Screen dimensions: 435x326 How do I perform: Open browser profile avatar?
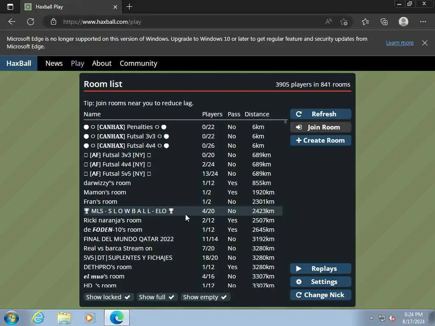(404, 22)
